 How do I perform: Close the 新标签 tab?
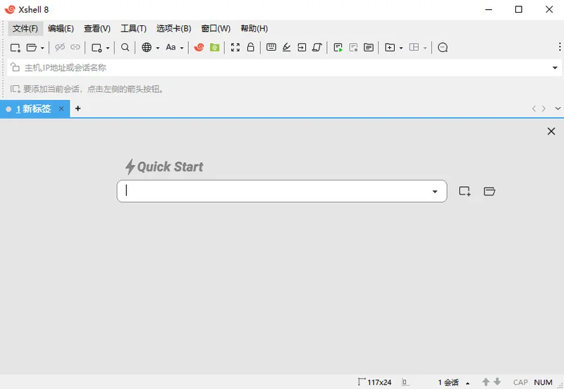pyautogui.click(x=61, y=109)
